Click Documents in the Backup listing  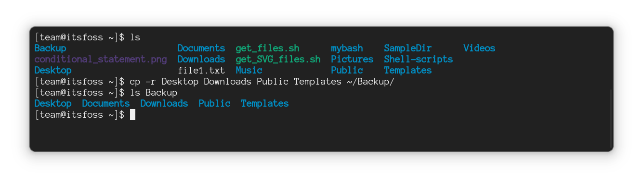pyautogui.click(x=105, y=103)
